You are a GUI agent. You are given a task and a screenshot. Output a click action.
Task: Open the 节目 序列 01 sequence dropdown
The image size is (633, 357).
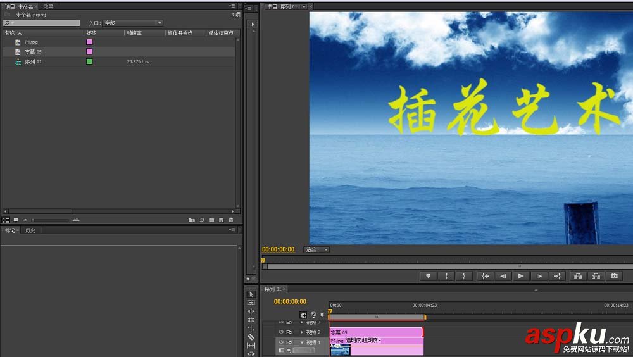coord(304,6)
